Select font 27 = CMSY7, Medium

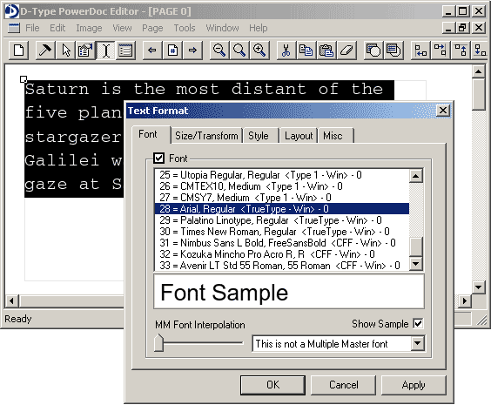click(281, 198)
